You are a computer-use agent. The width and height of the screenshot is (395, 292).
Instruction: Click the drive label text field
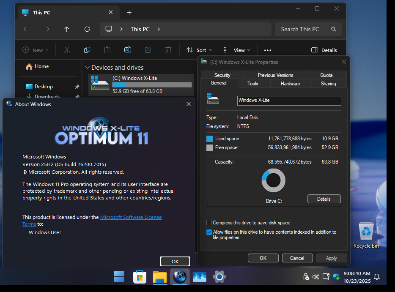click(289, 101)
